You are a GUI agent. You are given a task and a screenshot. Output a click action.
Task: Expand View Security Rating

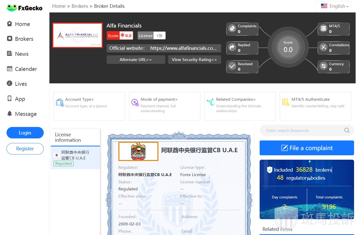click(194, 60)
